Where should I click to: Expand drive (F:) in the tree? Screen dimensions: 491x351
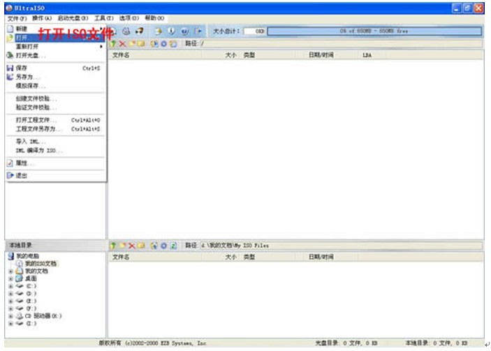(x=10, y=308)
